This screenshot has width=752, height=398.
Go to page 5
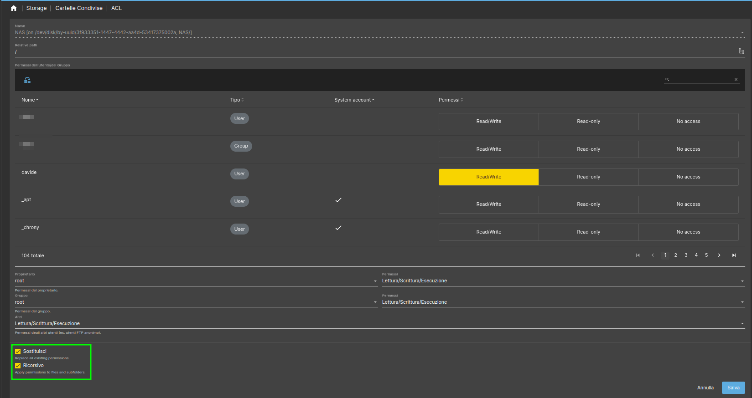[706, 255]
